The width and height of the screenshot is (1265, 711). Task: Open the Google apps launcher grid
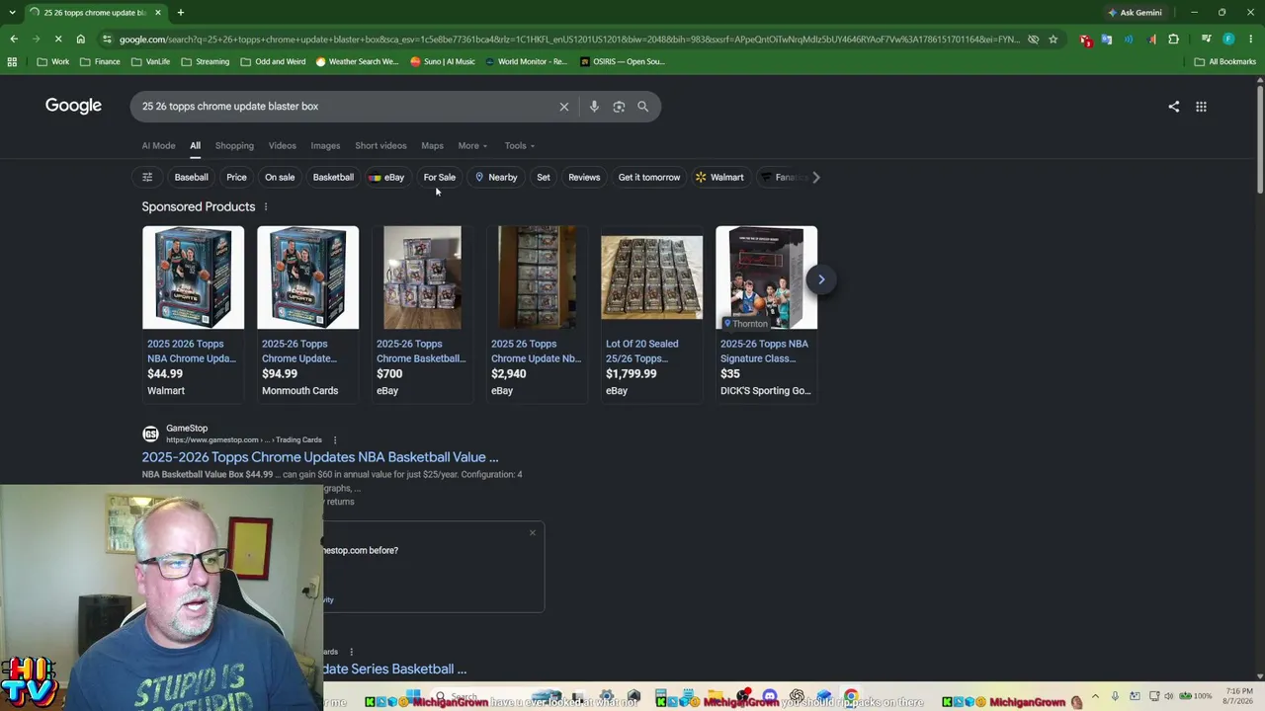(x=1201, y=107)
